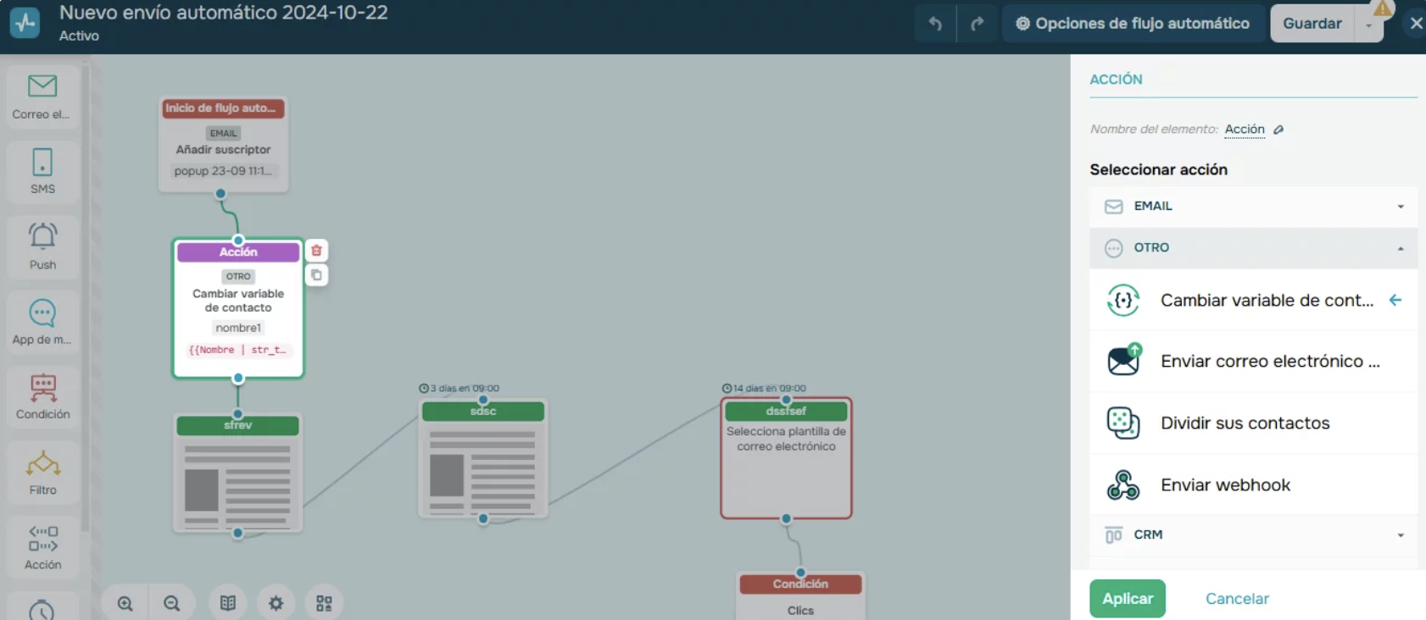Click the Aplicar button

tap(1127, 598)
